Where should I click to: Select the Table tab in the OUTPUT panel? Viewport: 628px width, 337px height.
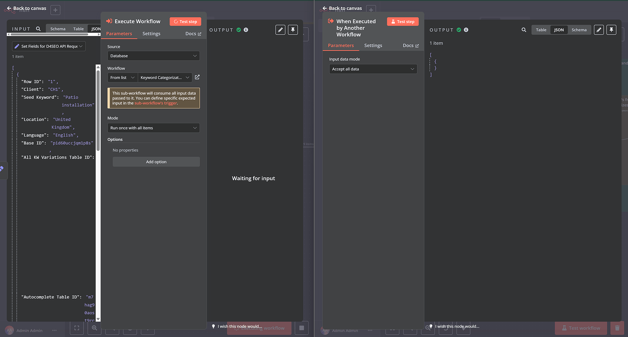(x=540, y=29)
